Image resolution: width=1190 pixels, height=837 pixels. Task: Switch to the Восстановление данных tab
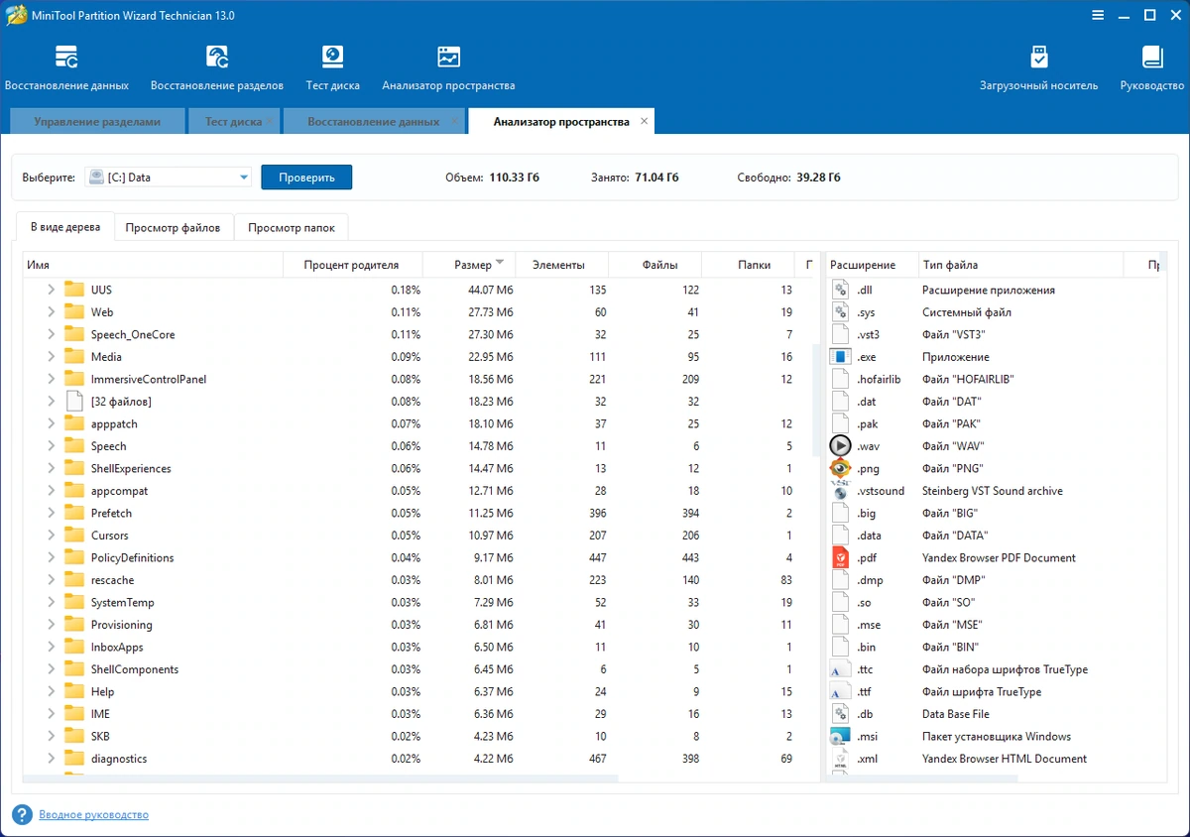pyautogui.click(x=373, y=122)
